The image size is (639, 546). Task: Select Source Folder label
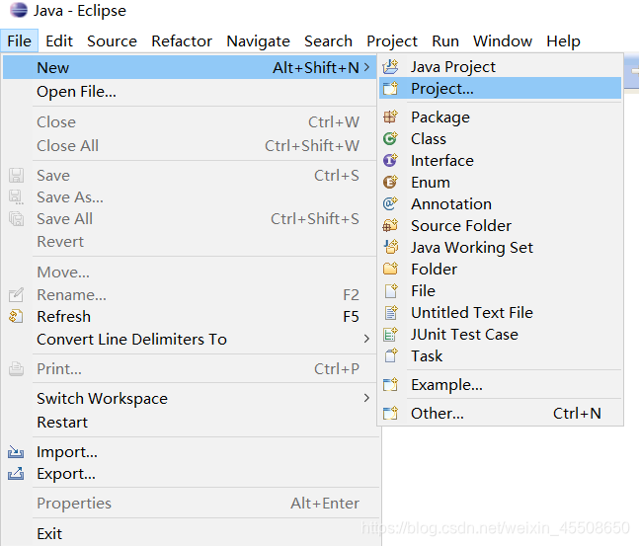click(461, 225)
